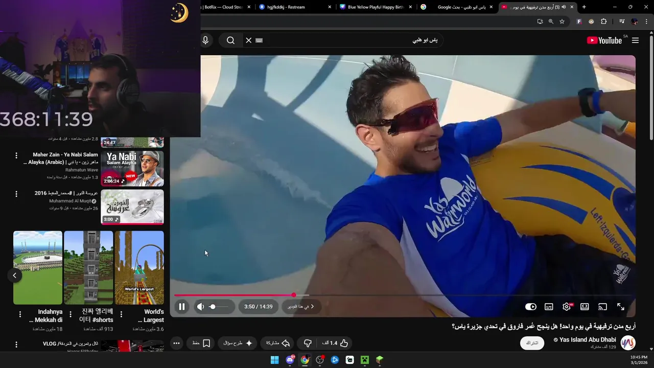Enter fullscreen mode
The height and width of the screenshot is (368, 654).
(620, 307)
